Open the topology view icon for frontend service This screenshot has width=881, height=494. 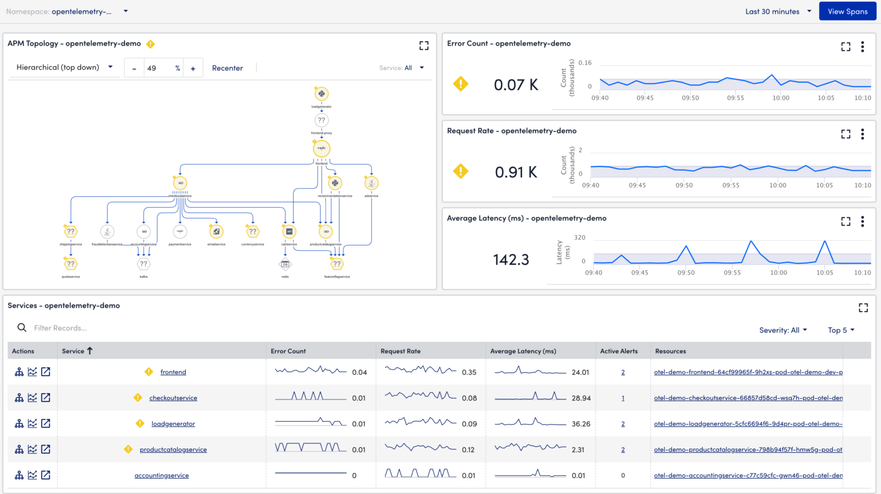click(19, 372)
